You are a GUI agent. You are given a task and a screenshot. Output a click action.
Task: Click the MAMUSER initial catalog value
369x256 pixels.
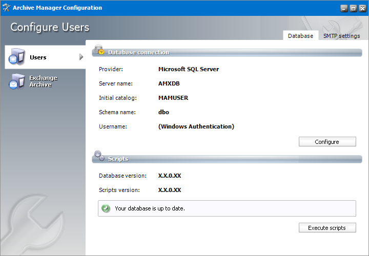click(173, 98)
